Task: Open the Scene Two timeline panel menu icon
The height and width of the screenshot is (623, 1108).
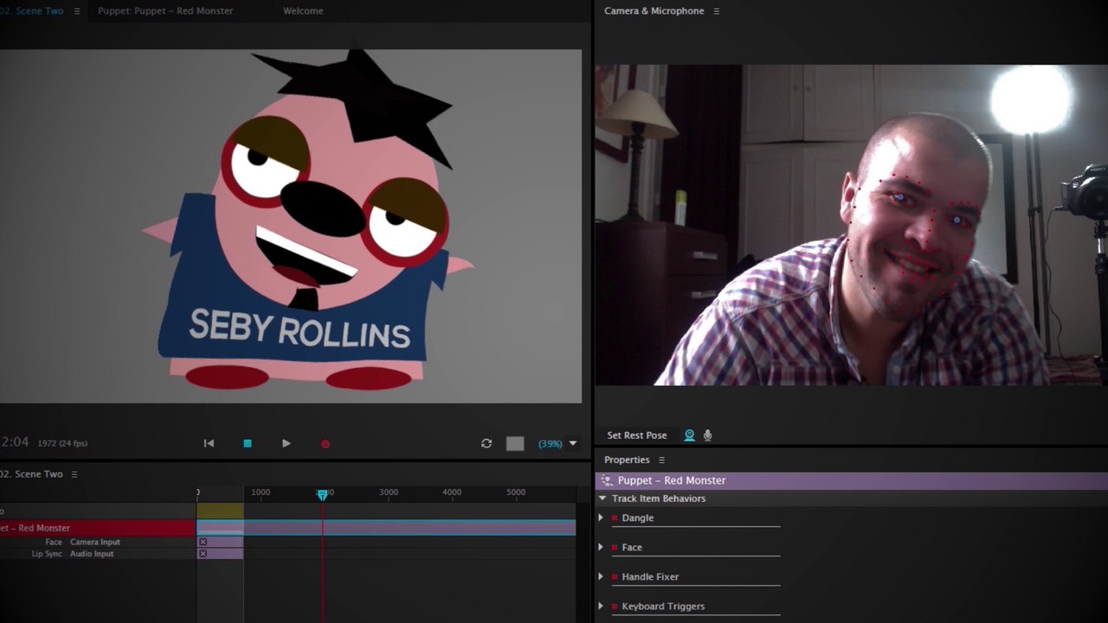Action: click(x=74, y=474)
